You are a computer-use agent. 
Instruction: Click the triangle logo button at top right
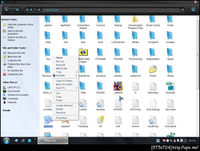[x=193, y=10]
